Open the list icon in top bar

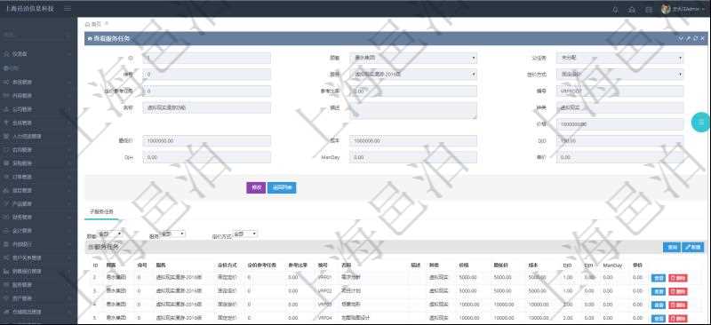pos(649,10)
